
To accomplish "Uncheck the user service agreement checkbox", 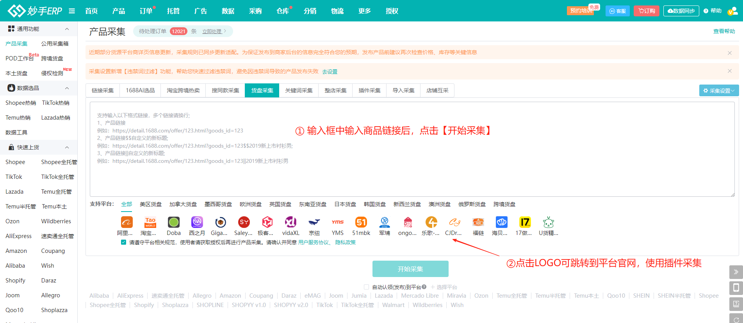I will click(x=124, y=242).
